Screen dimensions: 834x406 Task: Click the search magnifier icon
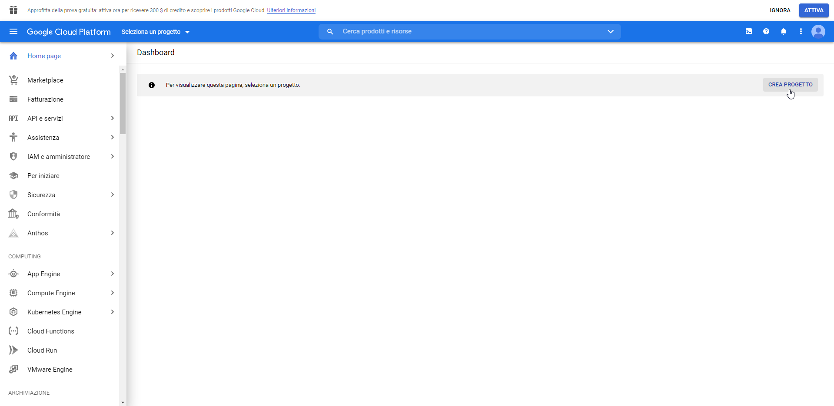330,31
